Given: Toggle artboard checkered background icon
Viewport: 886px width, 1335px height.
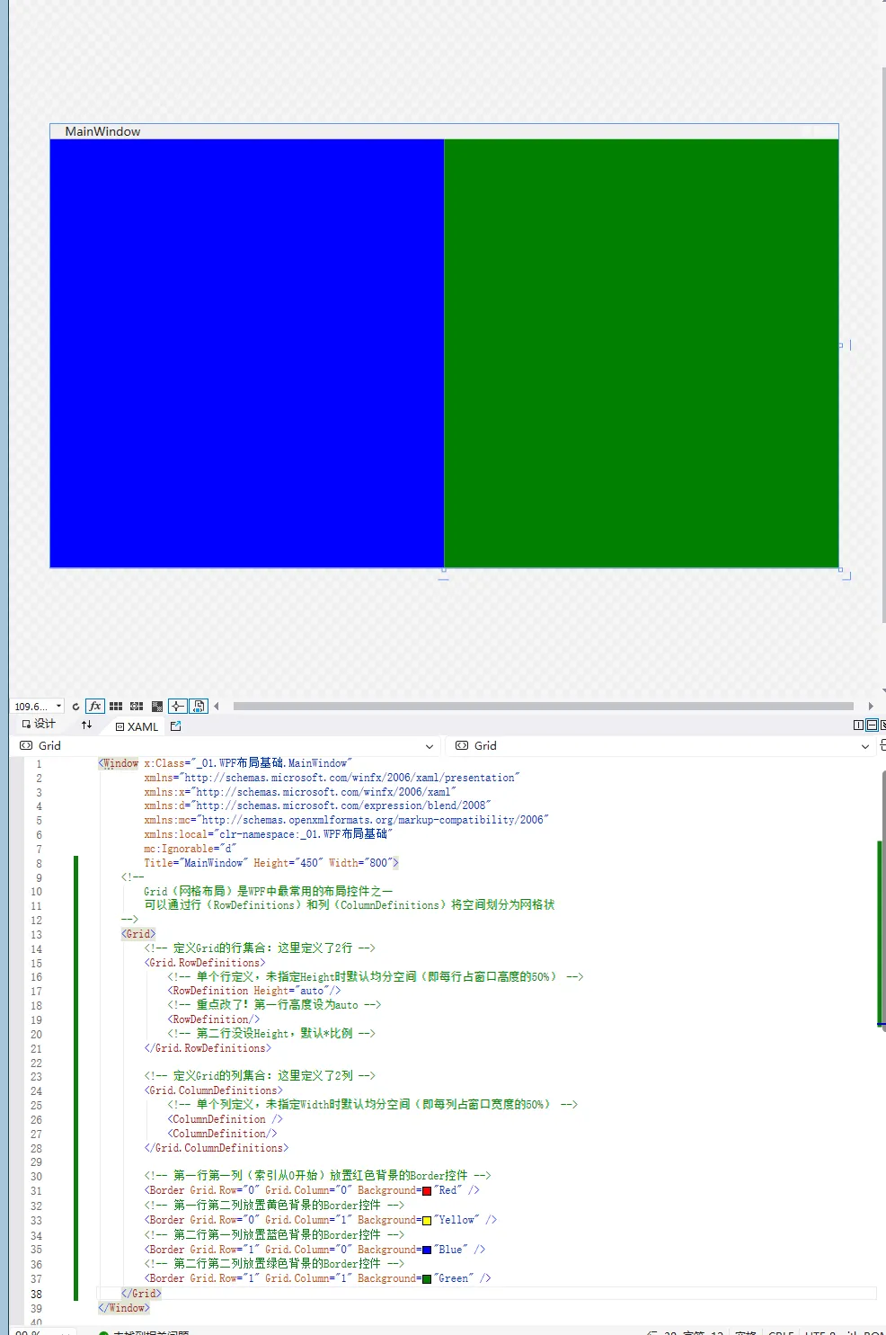Looking at the screenshot, I should pyautogui.click(x=157, y=707).
